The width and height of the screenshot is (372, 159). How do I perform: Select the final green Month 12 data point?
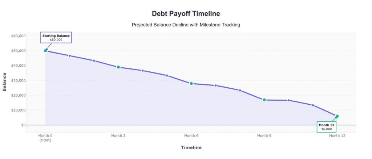point(337,116)
